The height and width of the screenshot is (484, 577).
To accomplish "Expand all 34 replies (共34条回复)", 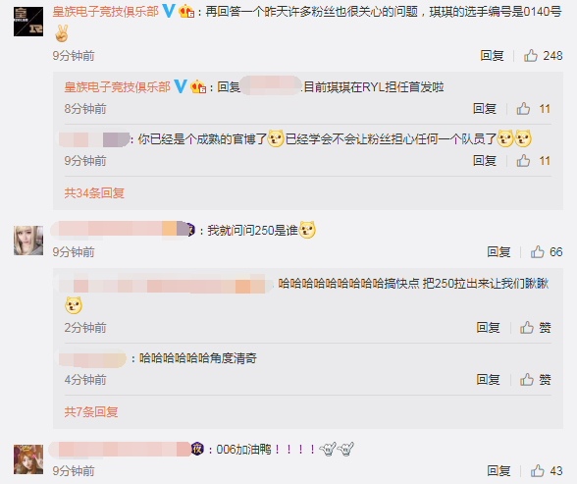I will coord(94,192).
